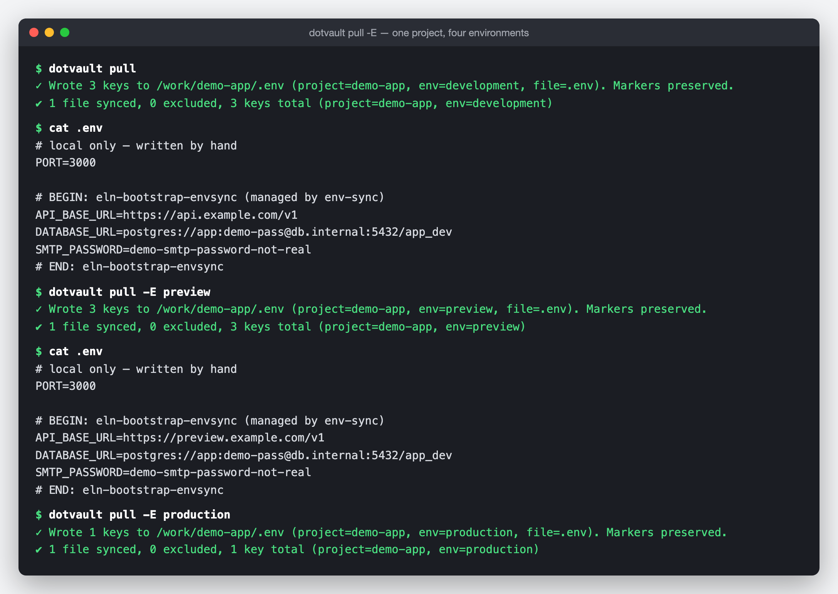The image size is (838, 594).
Task: Click the yellow minimize window button
Action: tap(49, 32)
